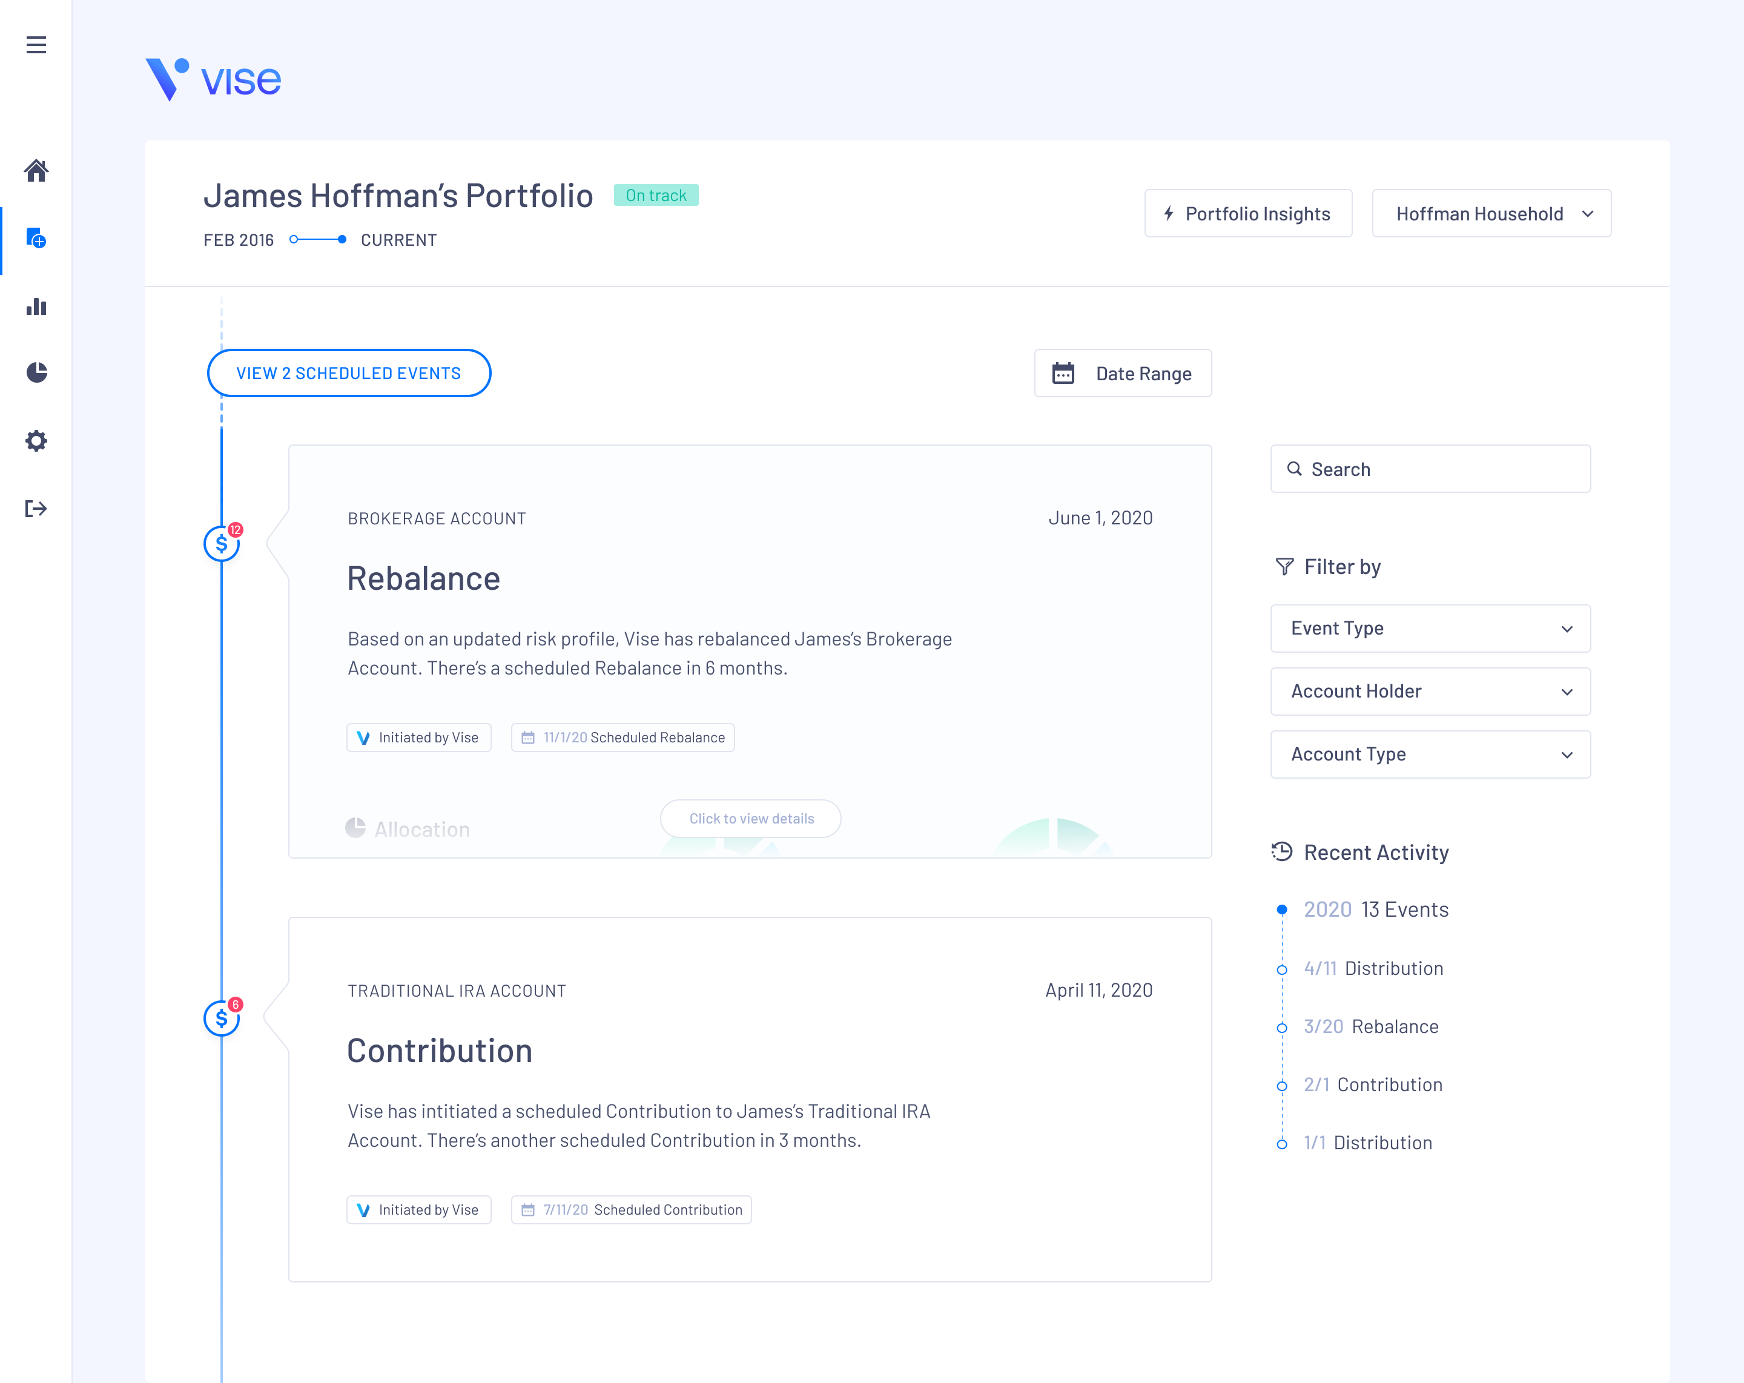Click the dollar marker with badge 6
The height and width of the screenshot is (1383, 1744).
coord(222,1017)
